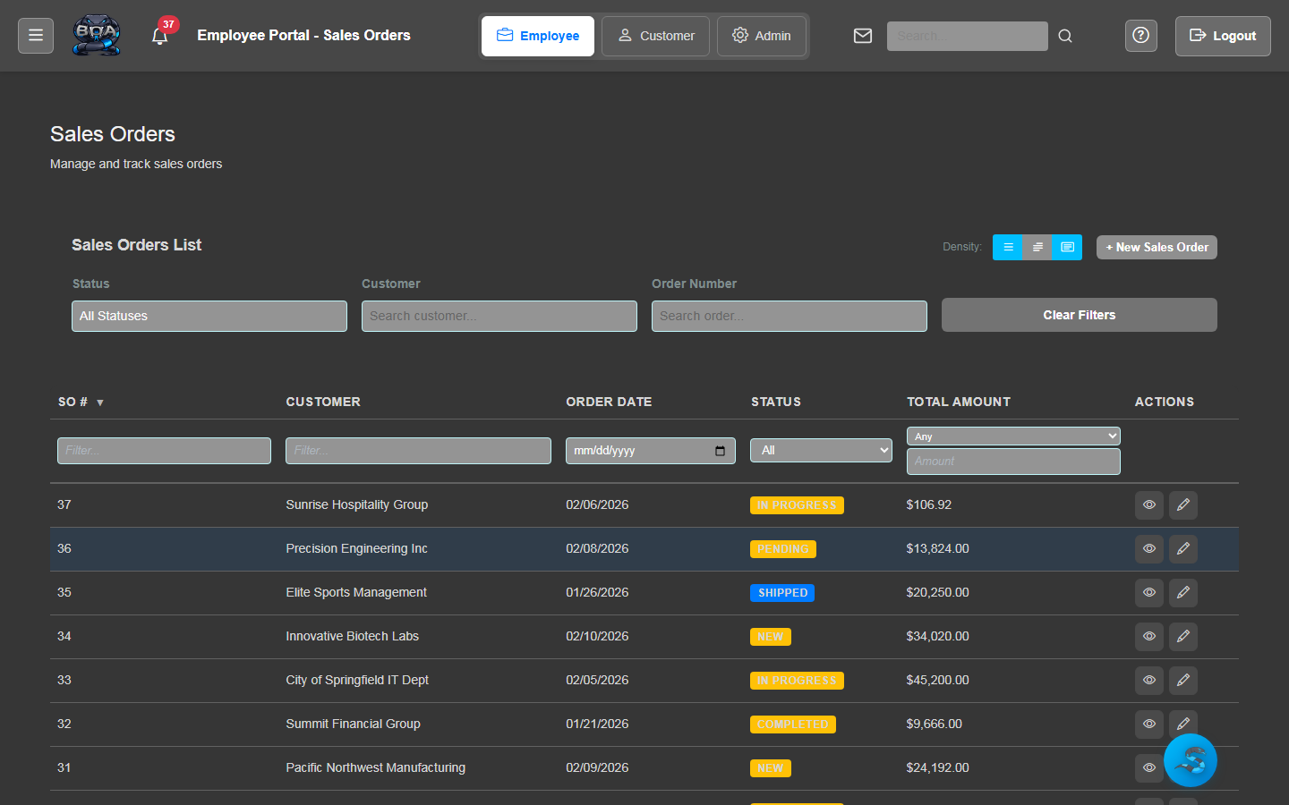
Task: Click the BOA logo in the header
Action: [x=96, y=35]
